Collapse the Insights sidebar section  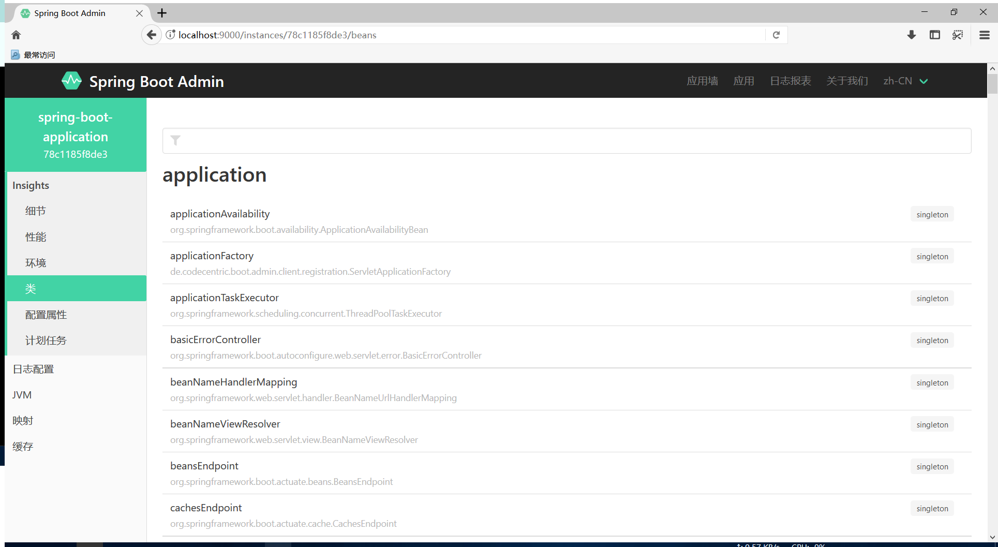click(77, 185)
